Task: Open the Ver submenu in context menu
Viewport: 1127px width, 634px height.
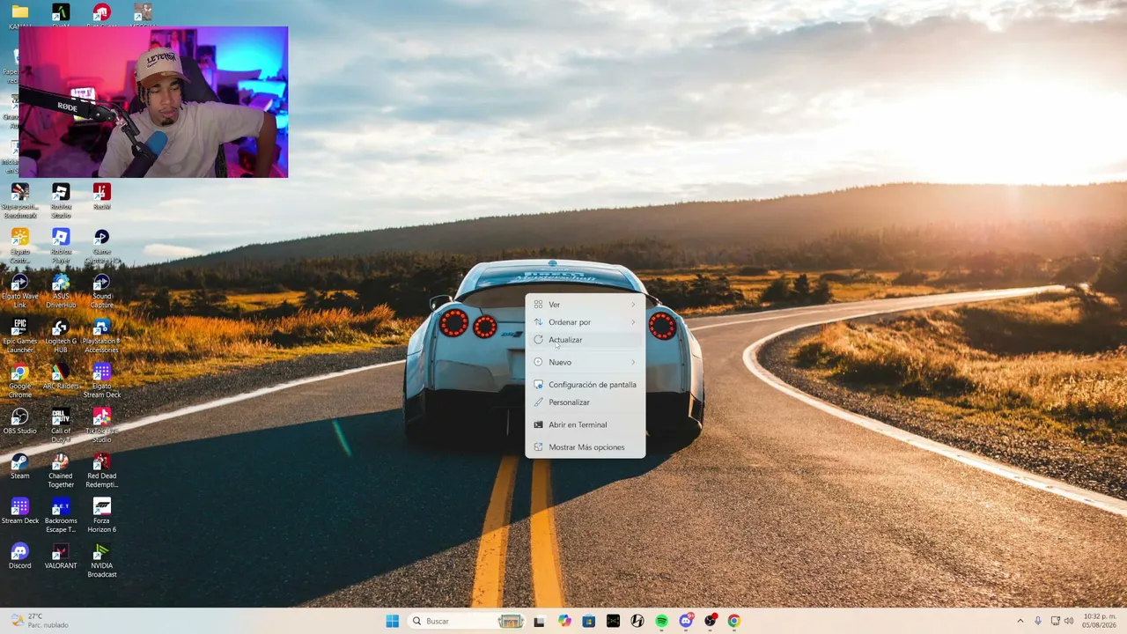Action: (x=585, y=305)
